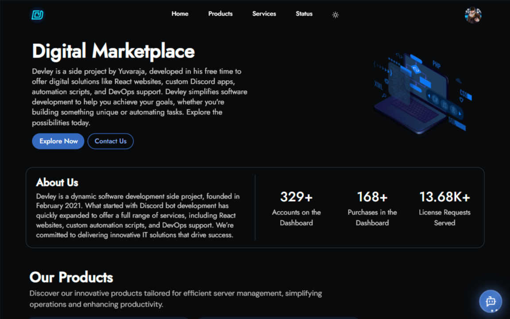Screen dimensions: 510x319
Task: Click the 329+ accounts statistic
Action: (296, 197)
